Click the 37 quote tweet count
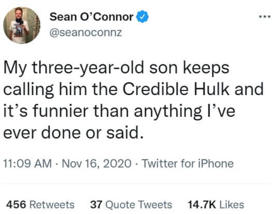This screenshot has height=214, width=278. point(96,204)
